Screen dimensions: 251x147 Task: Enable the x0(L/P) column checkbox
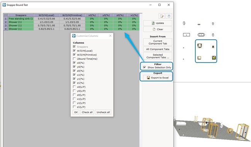(74, 87)
